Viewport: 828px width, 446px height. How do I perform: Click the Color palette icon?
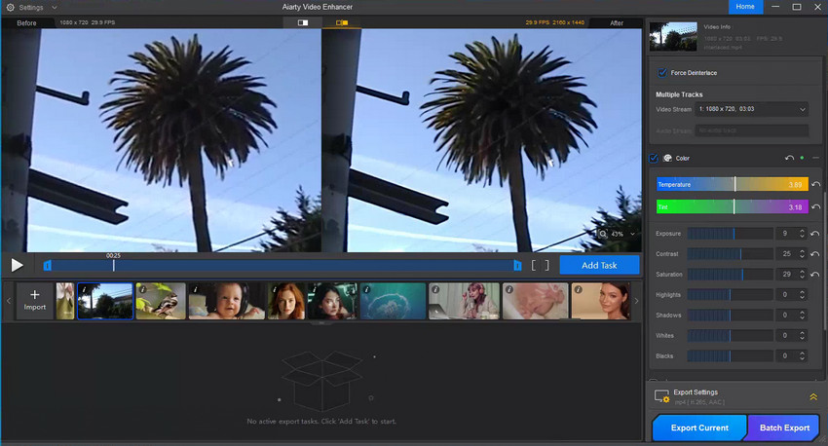667,158
